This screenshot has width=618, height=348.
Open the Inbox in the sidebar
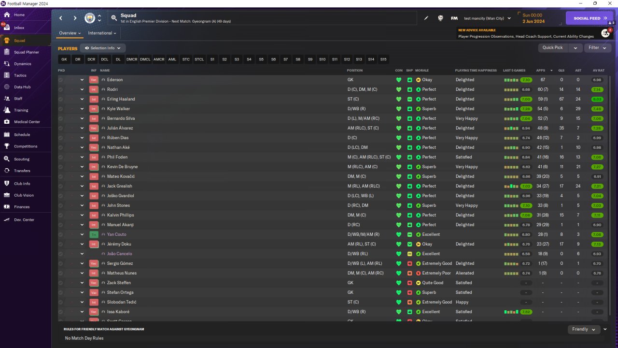19,28
